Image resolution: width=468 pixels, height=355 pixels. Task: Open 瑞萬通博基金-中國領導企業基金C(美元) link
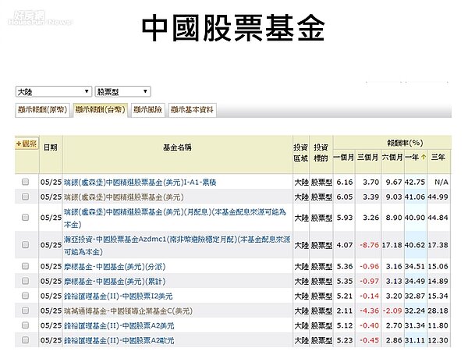tap(129, 311)
